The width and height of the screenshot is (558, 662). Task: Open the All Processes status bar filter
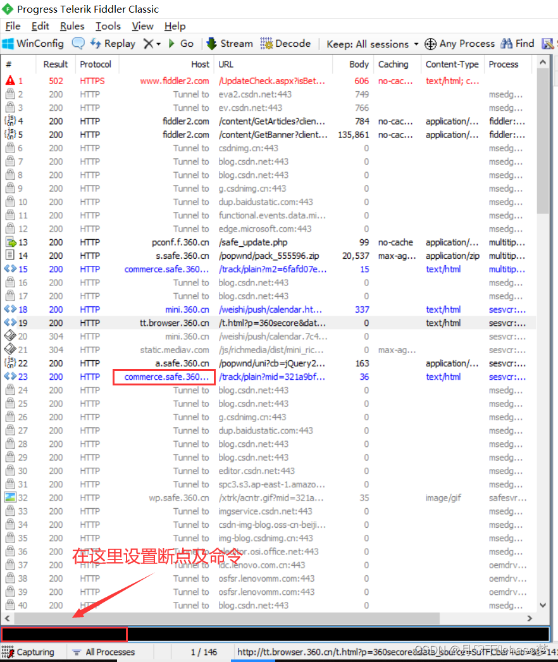[x=103, y=652]
